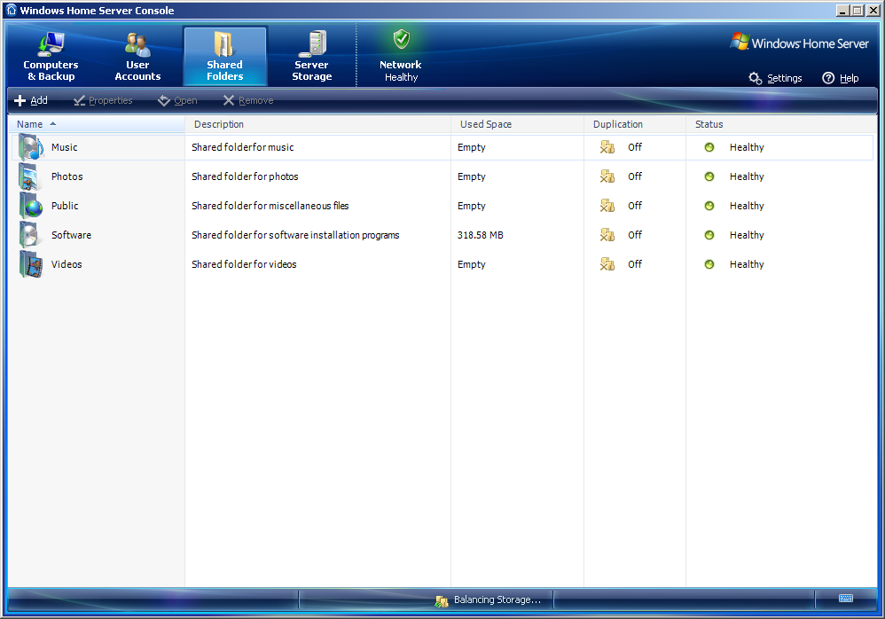Sort the list by Name column
The height and width of the screenshot is (619, 885).
(x=30, y=124)
